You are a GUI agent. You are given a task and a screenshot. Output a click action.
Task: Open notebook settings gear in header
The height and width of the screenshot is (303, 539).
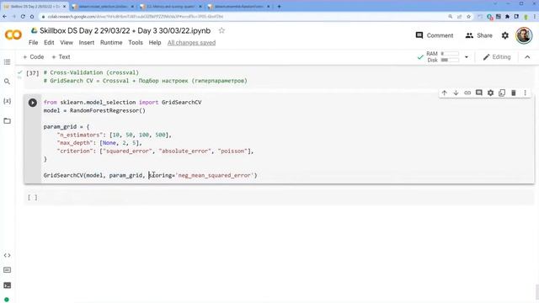point(505,35)
